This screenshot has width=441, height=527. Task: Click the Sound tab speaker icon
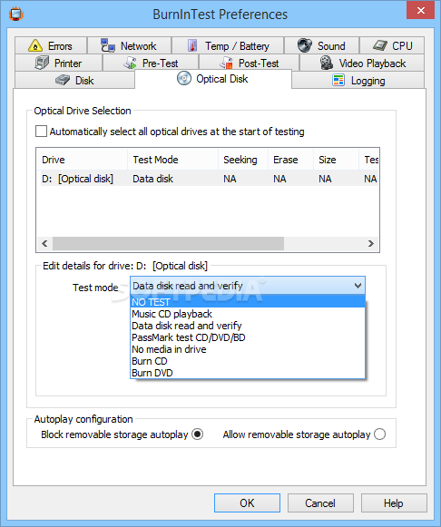coord(305,45)
